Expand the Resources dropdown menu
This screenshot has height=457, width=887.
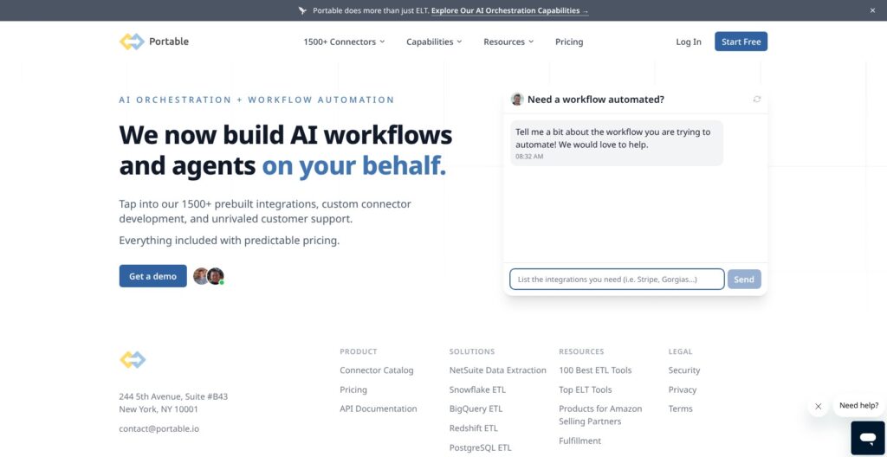[x=508, y=42]
